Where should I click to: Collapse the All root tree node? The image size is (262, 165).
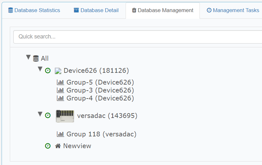coord(28,57)
